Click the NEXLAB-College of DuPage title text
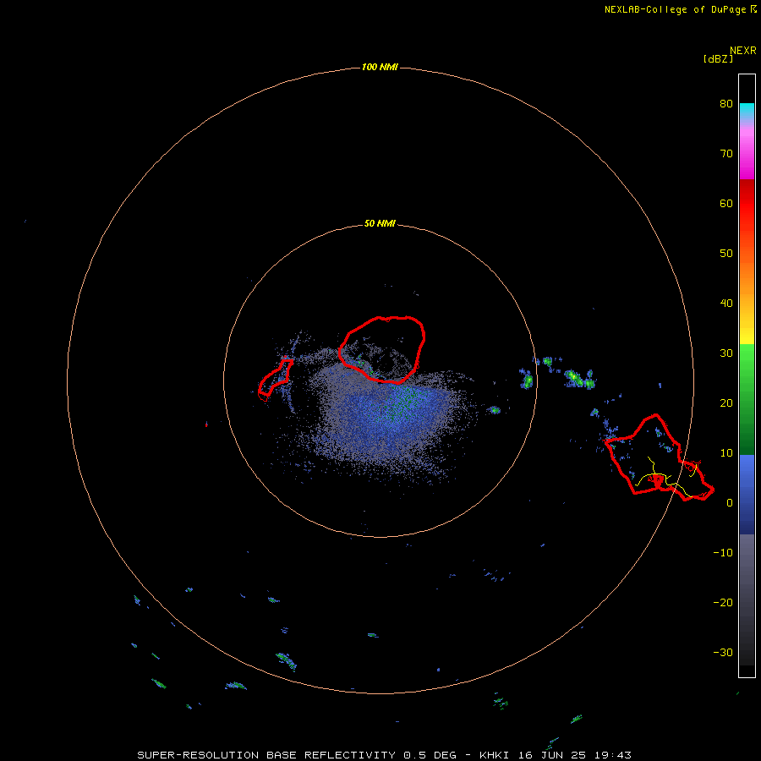 tap(680, 9)
